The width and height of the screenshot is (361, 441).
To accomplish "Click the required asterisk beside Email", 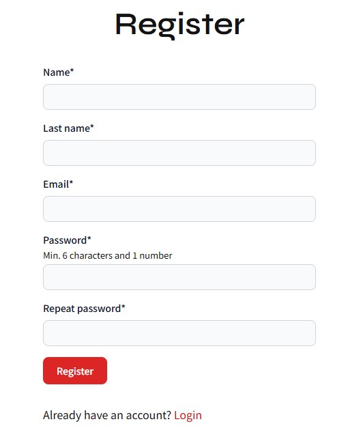I will click(x=72, y=182).
